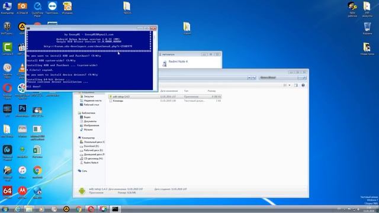The height and width of the screenshot is (213, 379).
Task: Toggle the Explorer preview pane button
Action: (296, 85)
